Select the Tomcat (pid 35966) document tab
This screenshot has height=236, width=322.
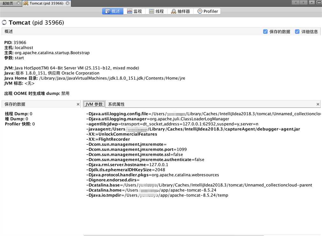pyautogui.click(x=47, y=3)
